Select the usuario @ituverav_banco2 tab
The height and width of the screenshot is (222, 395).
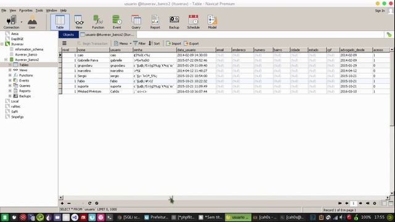click(108, 35)
